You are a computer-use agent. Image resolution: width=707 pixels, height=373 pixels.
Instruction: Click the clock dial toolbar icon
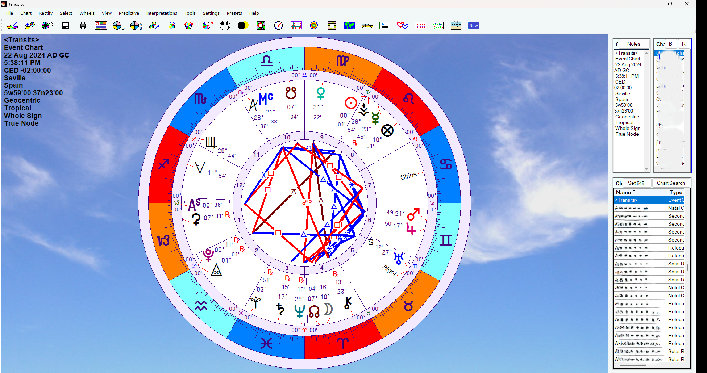pos(278,26)
